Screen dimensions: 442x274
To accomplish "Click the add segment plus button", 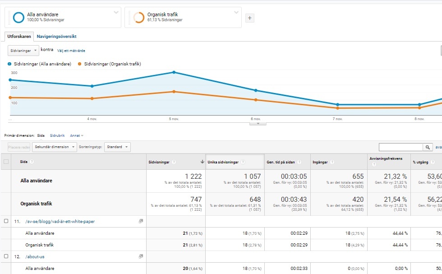I will coord(249,18).
